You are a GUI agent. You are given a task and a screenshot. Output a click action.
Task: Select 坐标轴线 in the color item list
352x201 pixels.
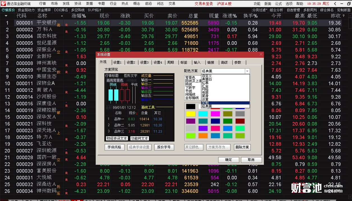192,98
